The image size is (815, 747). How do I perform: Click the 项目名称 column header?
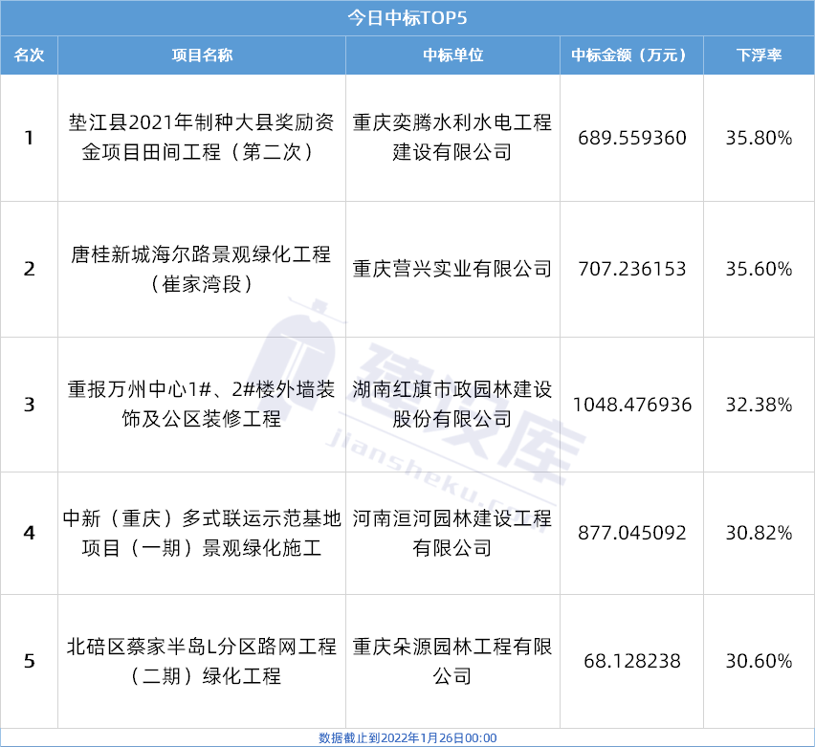(202, 55)
